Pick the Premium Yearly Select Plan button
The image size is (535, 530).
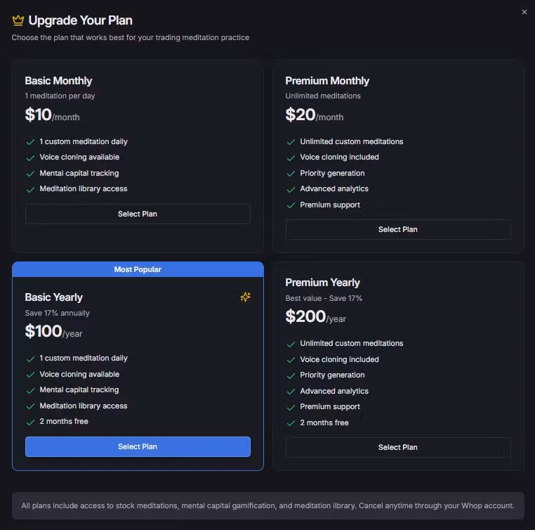[397, 447]
